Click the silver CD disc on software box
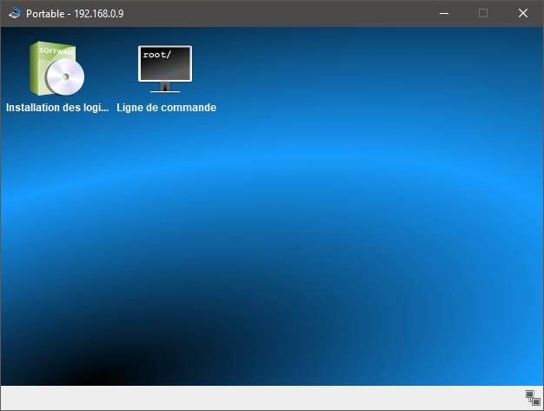The image size is (544, 411). (66, 80)
